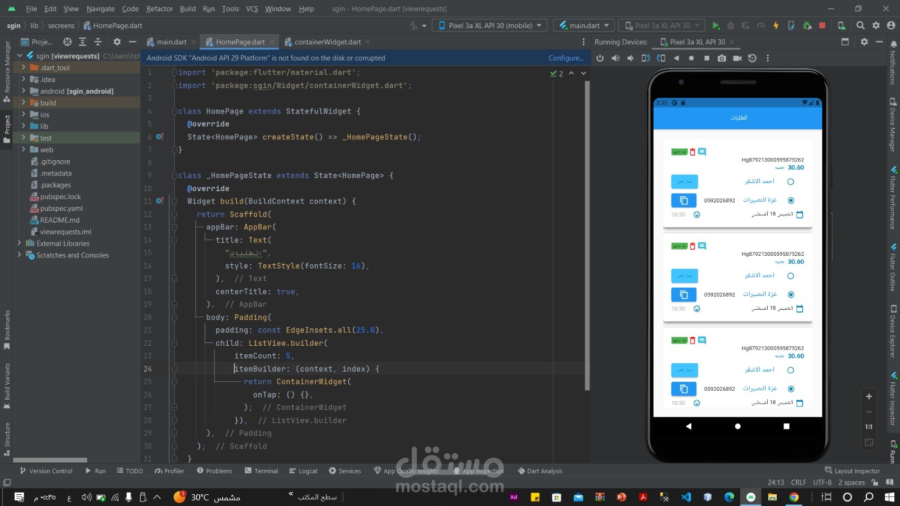Take emulator screenshot with camera icon
This screenshot has height=506, width=900.
tap(722, 58)
